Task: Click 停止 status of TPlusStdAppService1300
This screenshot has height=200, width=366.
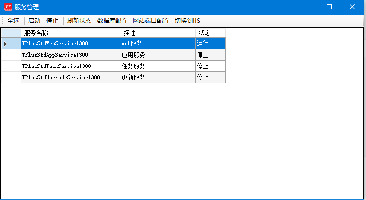Action: [210, 55]
